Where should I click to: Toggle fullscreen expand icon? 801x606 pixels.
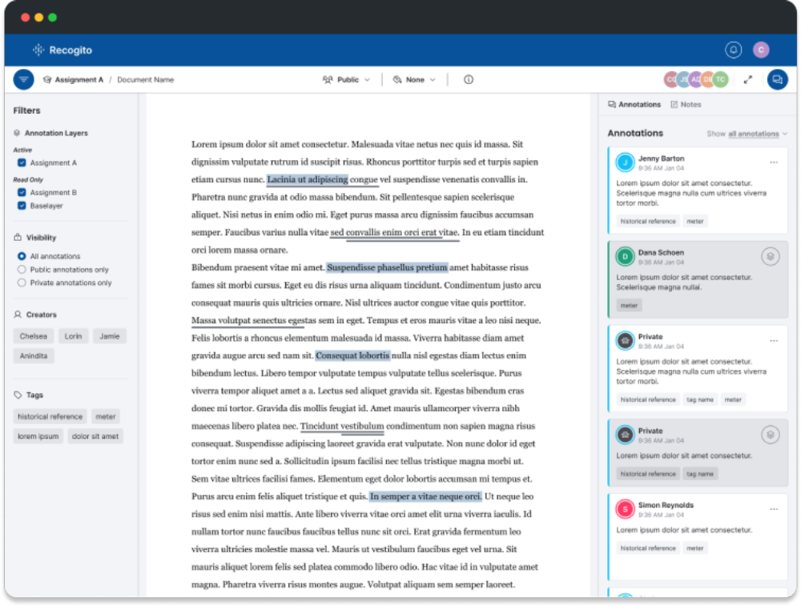pos(748,80)
